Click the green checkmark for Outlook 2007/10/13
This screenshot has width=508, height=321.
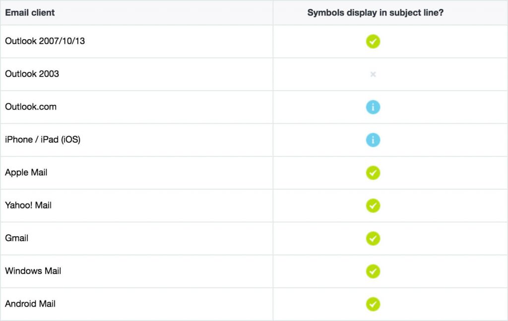pos(373,41)
